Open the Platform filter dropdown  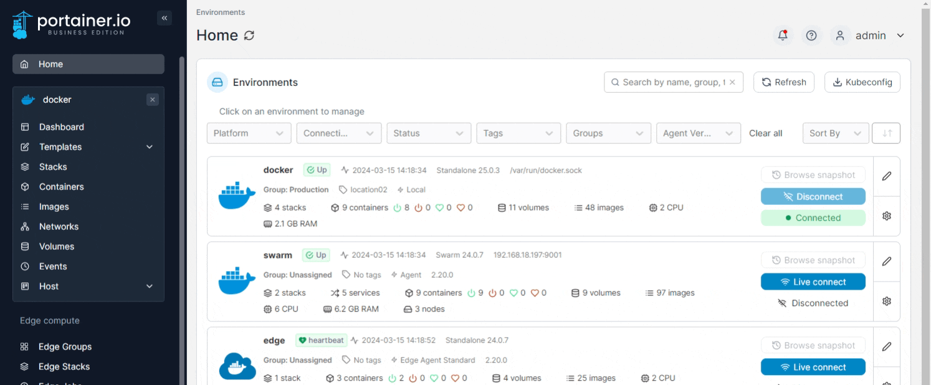tap(249, 133)
